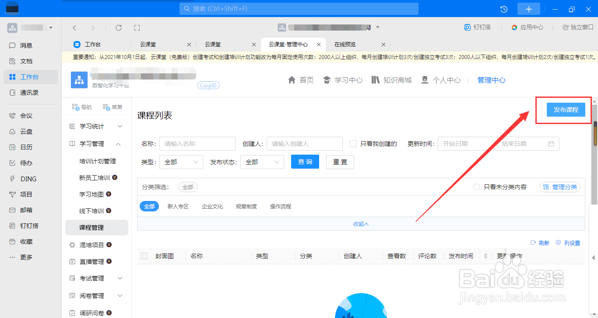
Task: Close the 云课堂-管理中心 tab
Action: (x=319, y=45)
